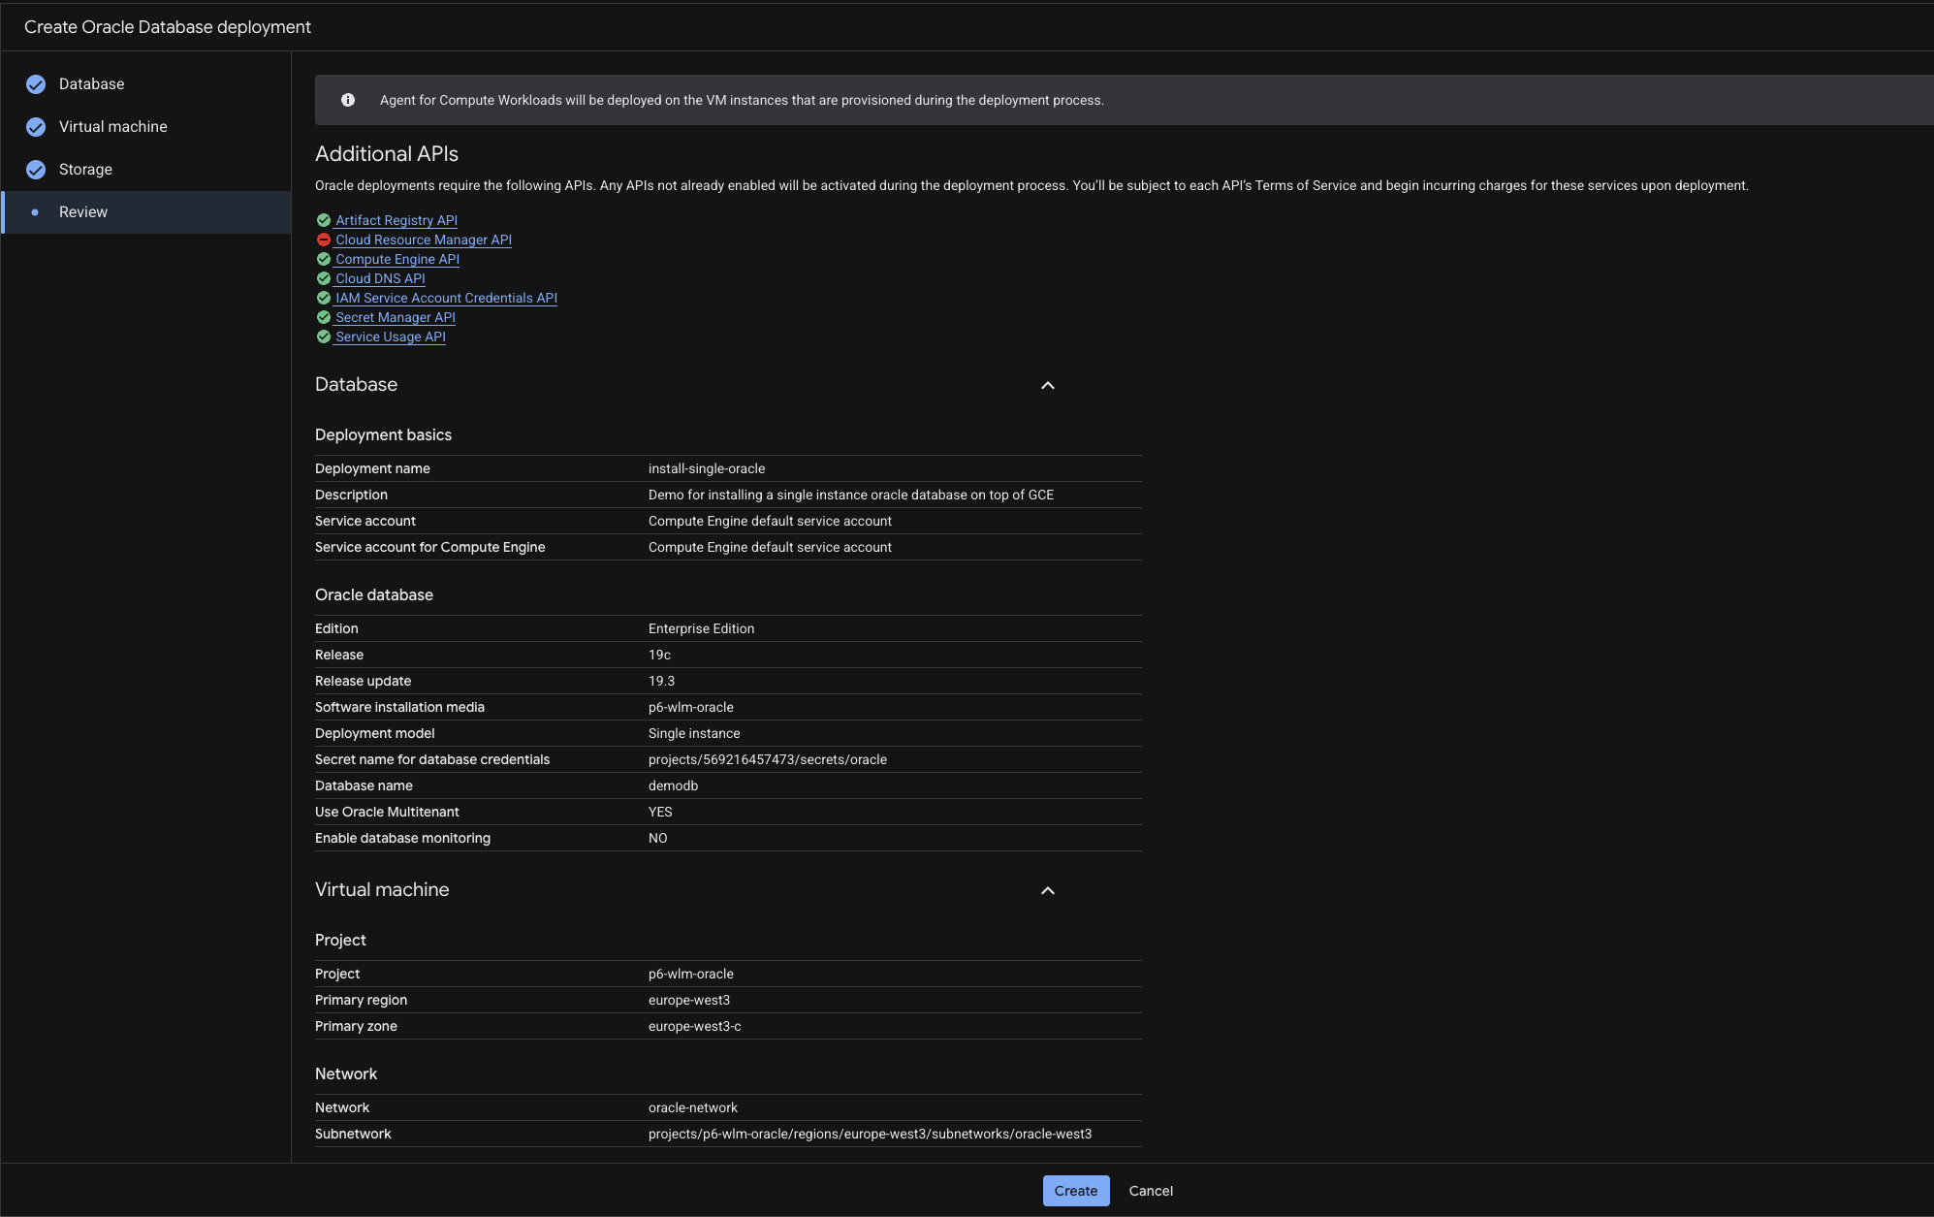1934x1217 pixels.
Task: Open the Cloud Resource Manager API link
Action: (424, 240)
